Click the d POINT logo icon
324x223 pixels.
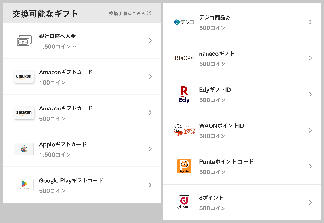[x=184, y=202]
